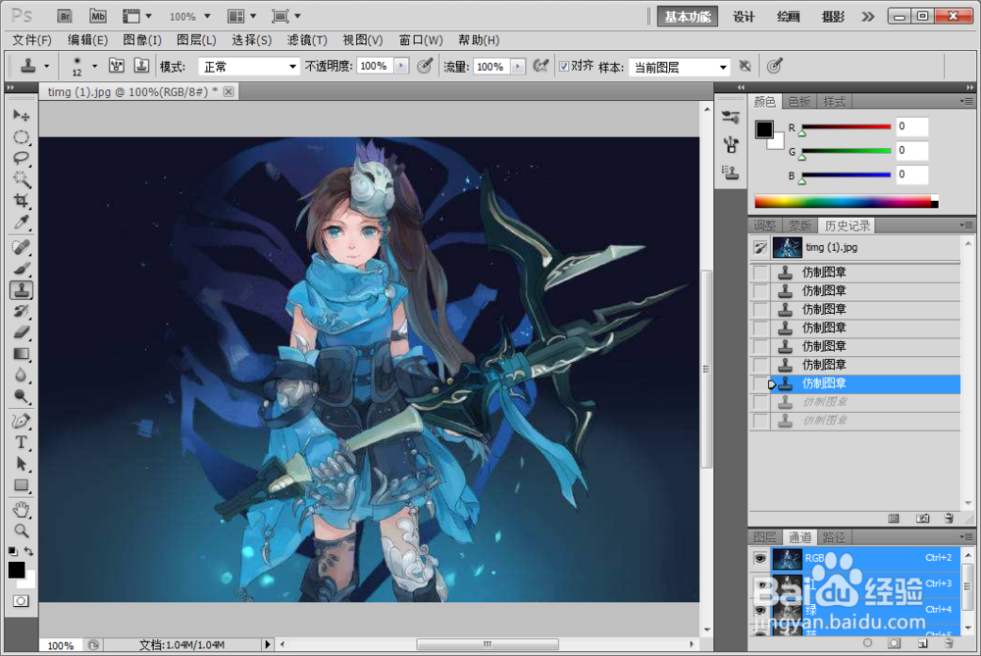Select the Eraser tool

point(22,332)
